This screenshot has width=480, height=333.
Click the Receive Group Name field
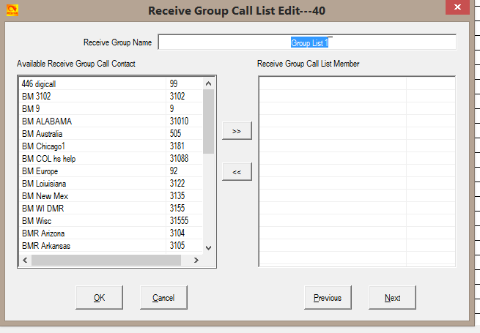pos(306,43)
